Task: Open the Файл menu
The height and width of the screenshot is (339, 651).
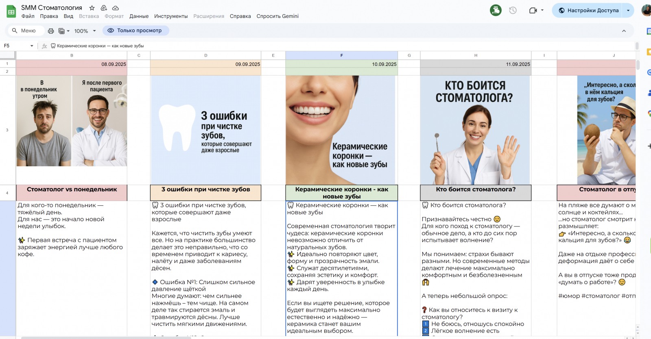Action: [x=28, y=16]
